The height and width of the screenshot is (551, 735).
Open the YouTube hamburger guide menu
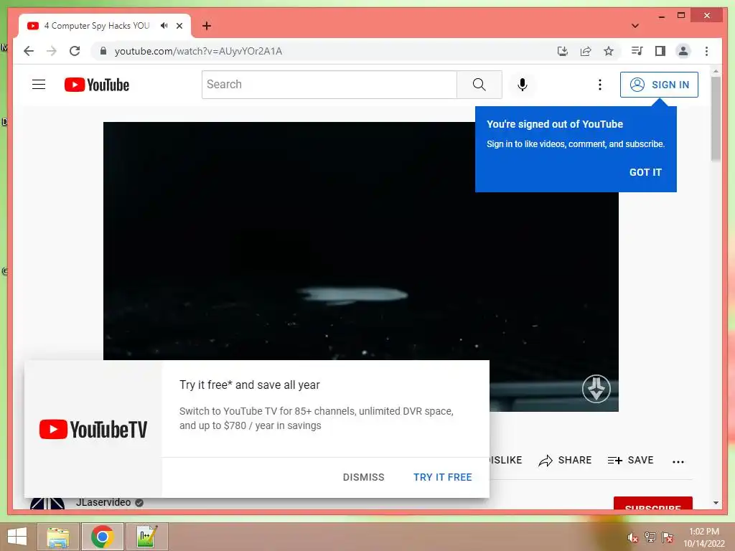[39, 85]
